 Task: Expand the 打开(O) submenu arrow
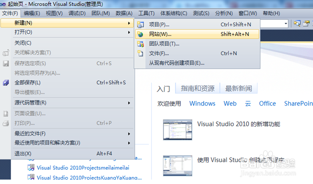(x=129, y=32)
